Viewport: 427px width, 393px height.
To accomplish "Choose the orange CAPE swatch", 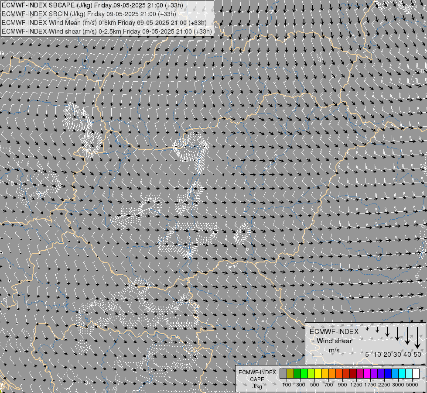I will click(332, 374).
